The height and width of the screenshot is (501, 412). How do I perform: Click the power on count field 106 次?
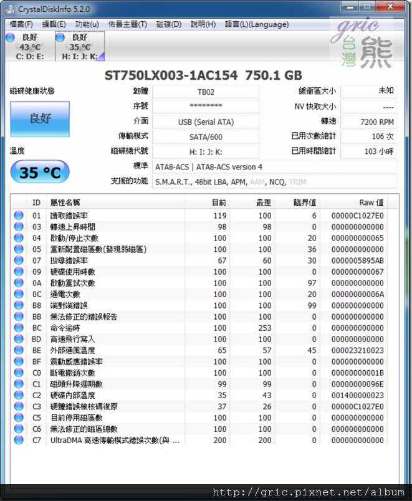(368, 136)
